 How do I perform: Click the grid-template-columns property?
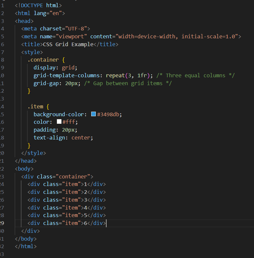tap(67, 76)
